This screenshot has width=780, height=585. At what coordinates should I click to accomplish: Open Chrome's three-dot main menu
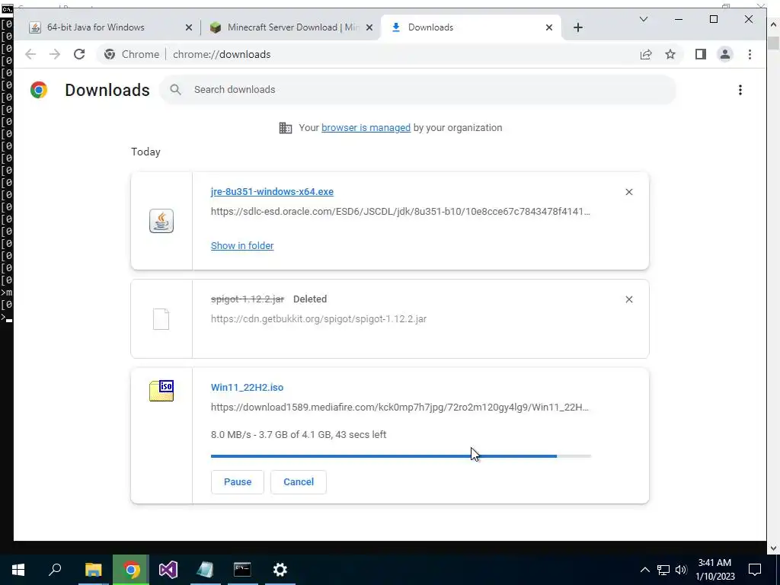click(x=750, y=54)
